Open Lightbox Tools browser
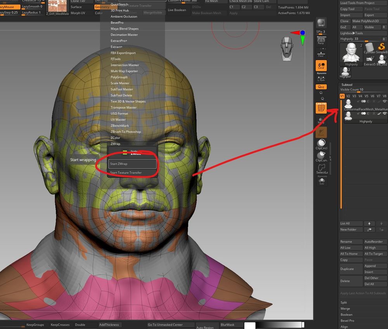388x329 pixels. click(352, 33)
